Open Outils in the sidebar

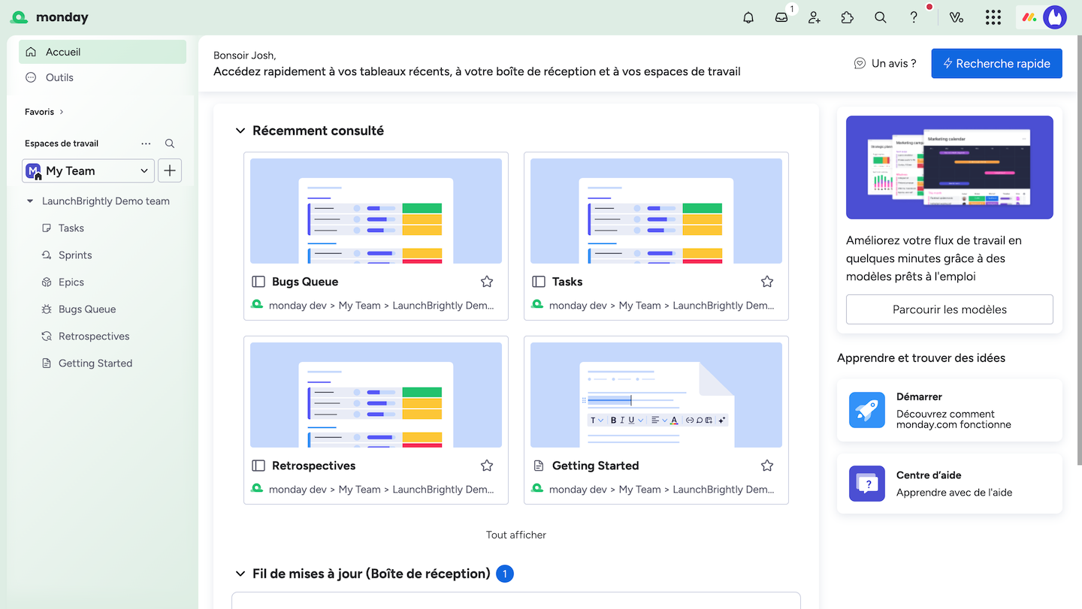click(102, 77)
